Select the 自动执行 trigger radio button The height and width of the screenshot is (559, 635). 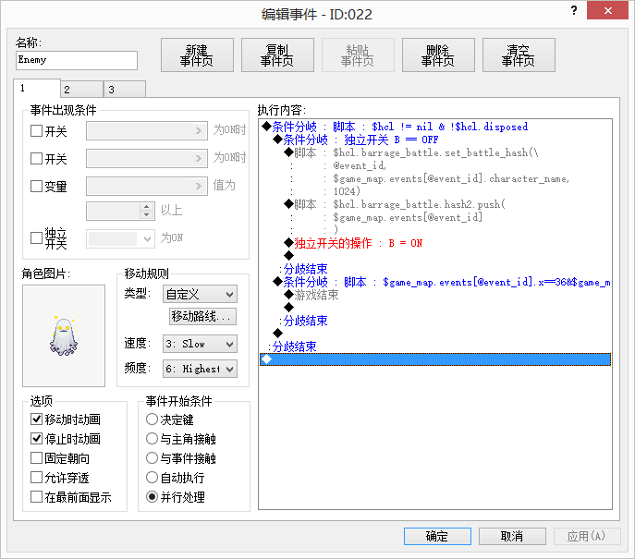pyautogui.click(x=152, y=478)
